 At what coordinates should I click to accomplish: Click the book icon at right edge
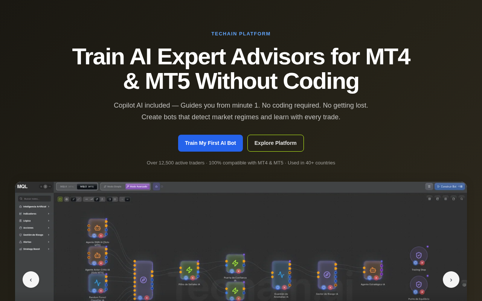coord(464,285)
